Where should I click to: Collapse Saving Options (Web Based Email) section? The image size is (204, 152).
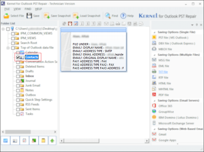[x=155, y=129]
